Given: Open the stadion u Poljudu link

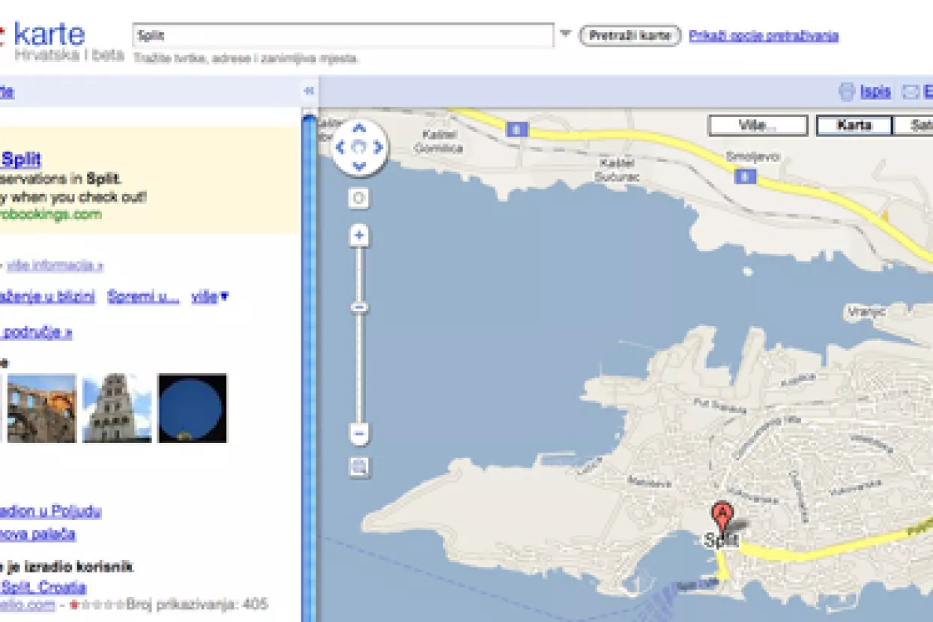Looking at the screenshot, I should (51, 512).
